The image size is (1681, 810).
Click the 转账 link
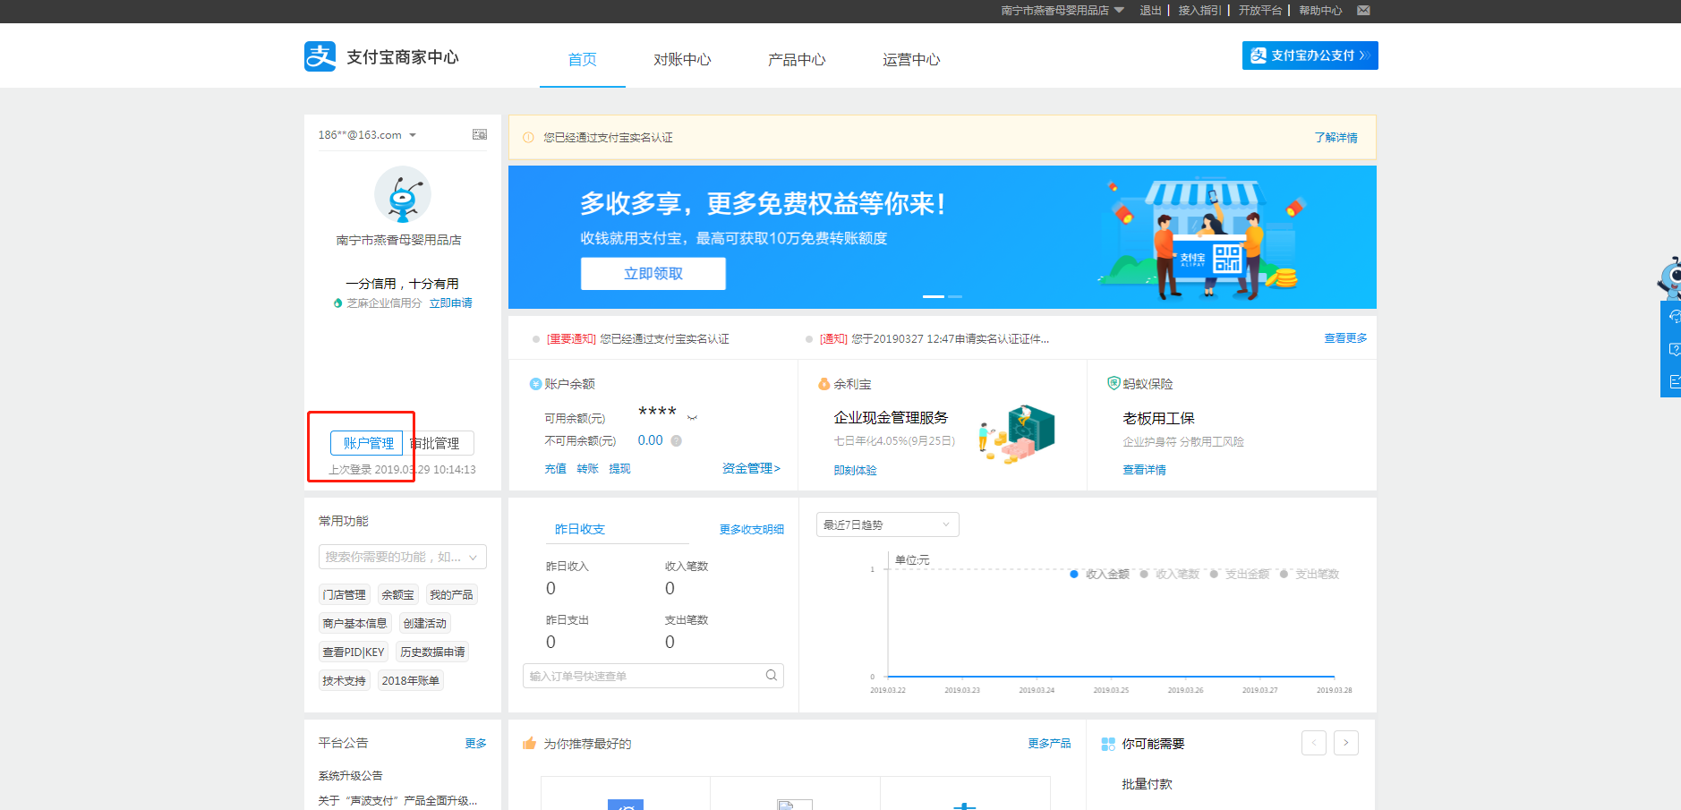(x=587, y=468)
